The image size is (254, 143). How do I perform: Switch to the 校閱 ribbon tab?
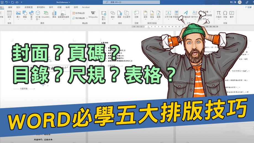59,7
